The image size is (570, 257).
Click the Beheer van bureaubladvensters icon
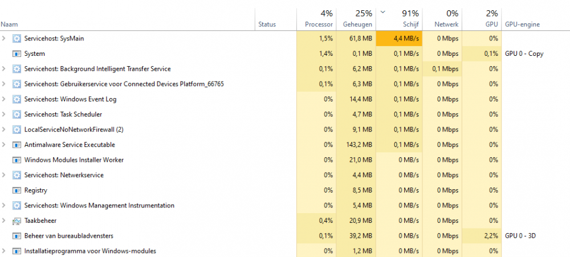tap(17, 236)
